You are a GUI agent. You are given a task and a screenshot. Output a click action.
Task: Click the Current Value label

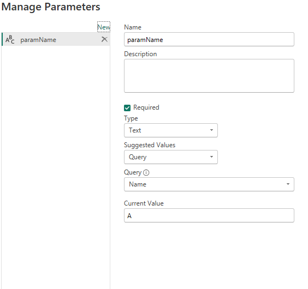(144, 203)
